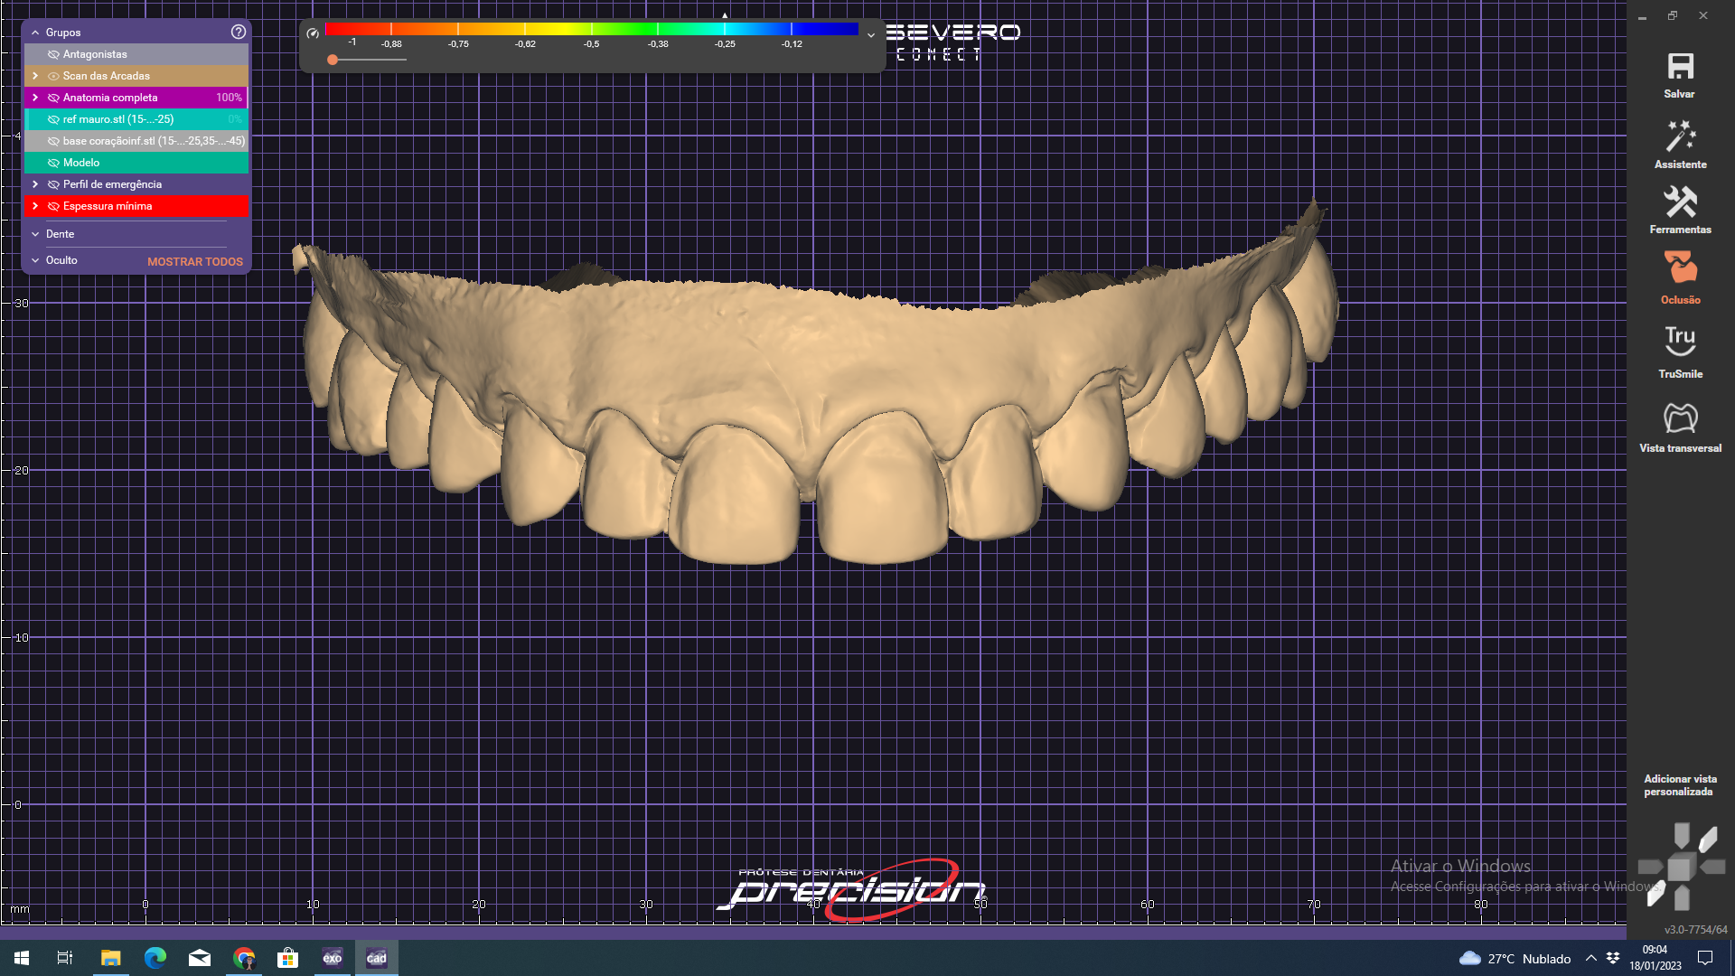Image resolution: width=1735 pixels, height=976 pixels.
Task: Open the Assistente wizard
Action: [x=1680, y=137]
